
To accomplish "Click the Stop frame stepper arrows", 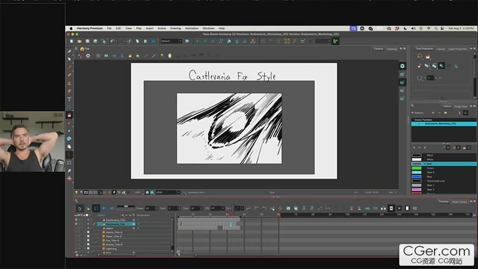I will coord(202,208).
